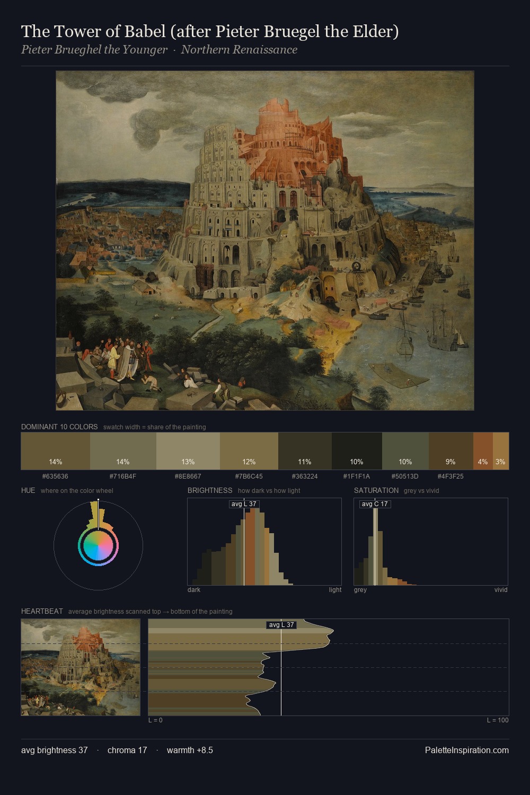Click the #635636 olive-brown swatch
The height and width of the screenshot is (795, 530).
pyautogui.click(x=56, y=451)
